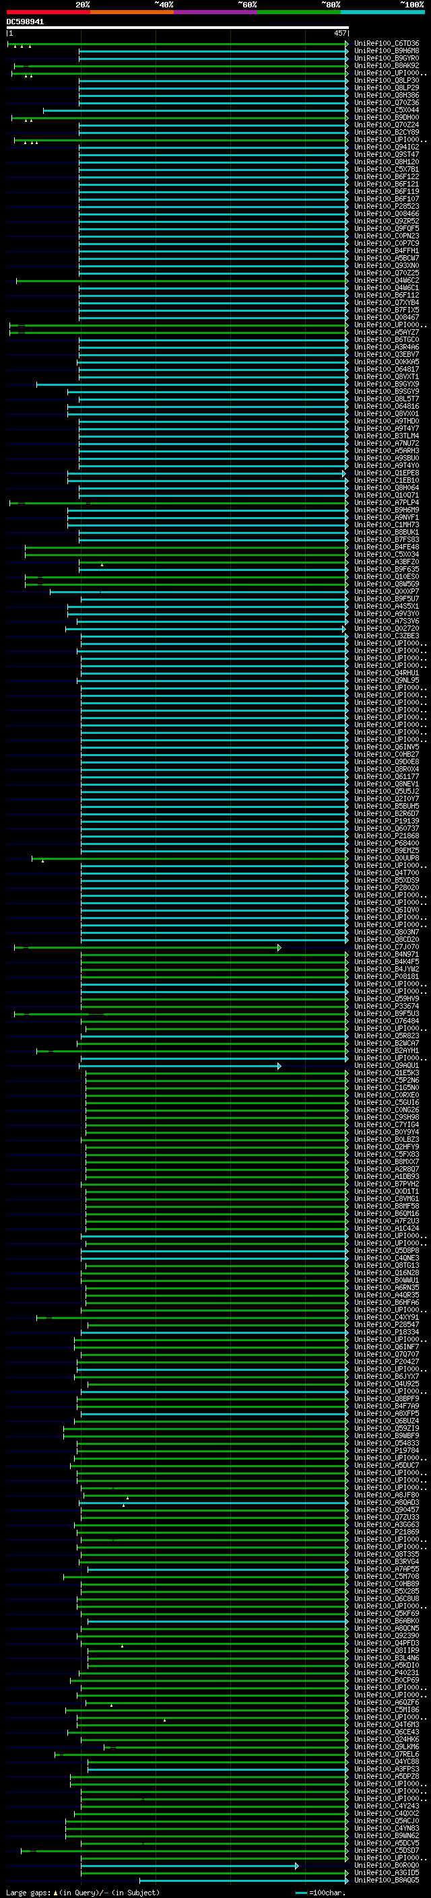The height and width of the screenshot is (1898, 431).
Task: Click the UniRef100_Q59ZI9 label
Action: 386,1429
